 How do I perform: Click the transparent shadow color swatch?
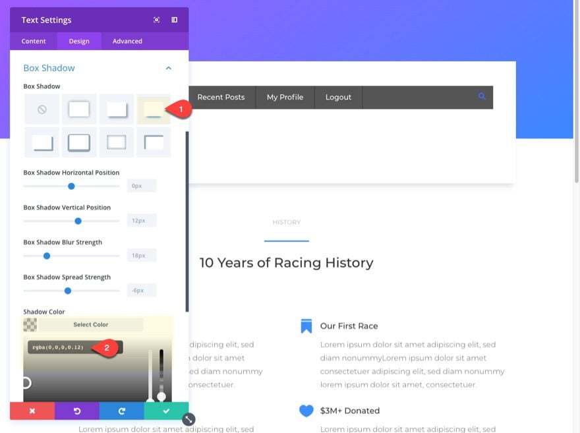30,324
